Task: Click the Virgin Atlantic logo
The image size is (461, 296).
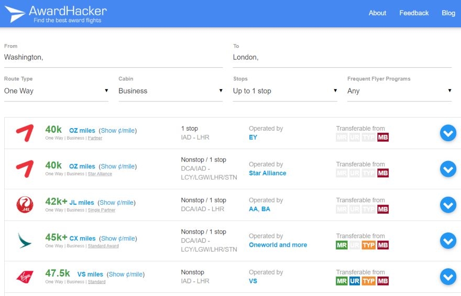Action: point(25,277)
